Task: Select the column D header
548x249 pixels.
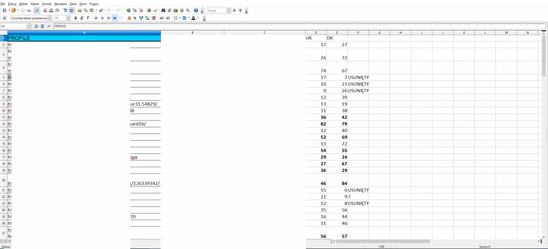Action: click(x=316, y=32)
